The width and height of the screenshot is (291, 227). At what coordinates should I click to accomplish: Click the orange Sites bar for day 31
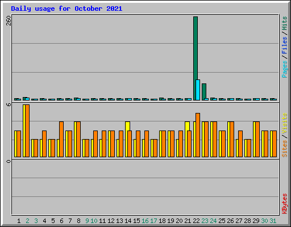point(275,144)
